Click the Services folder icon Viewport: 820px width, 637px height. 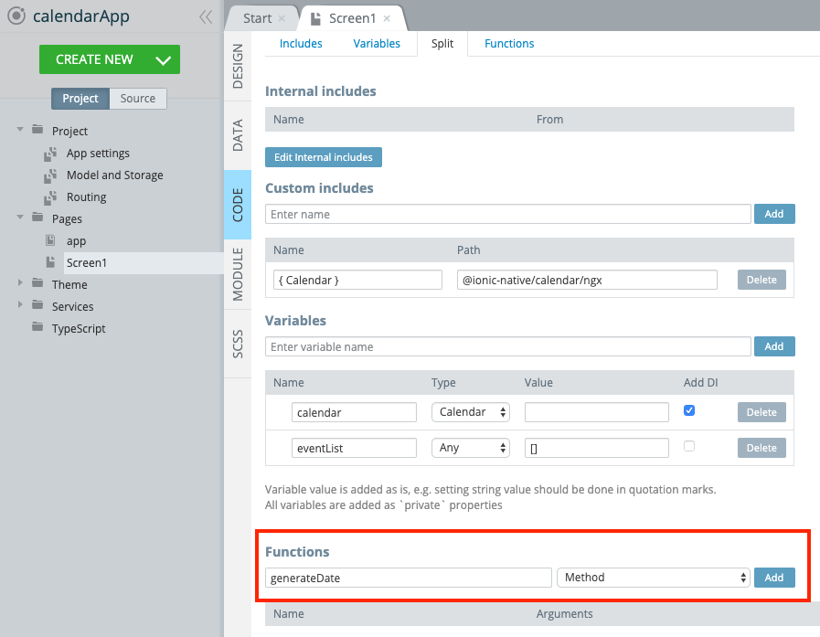click(x=37, y=305)
